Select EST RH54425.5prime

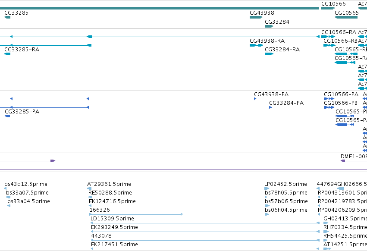(325, 240)
